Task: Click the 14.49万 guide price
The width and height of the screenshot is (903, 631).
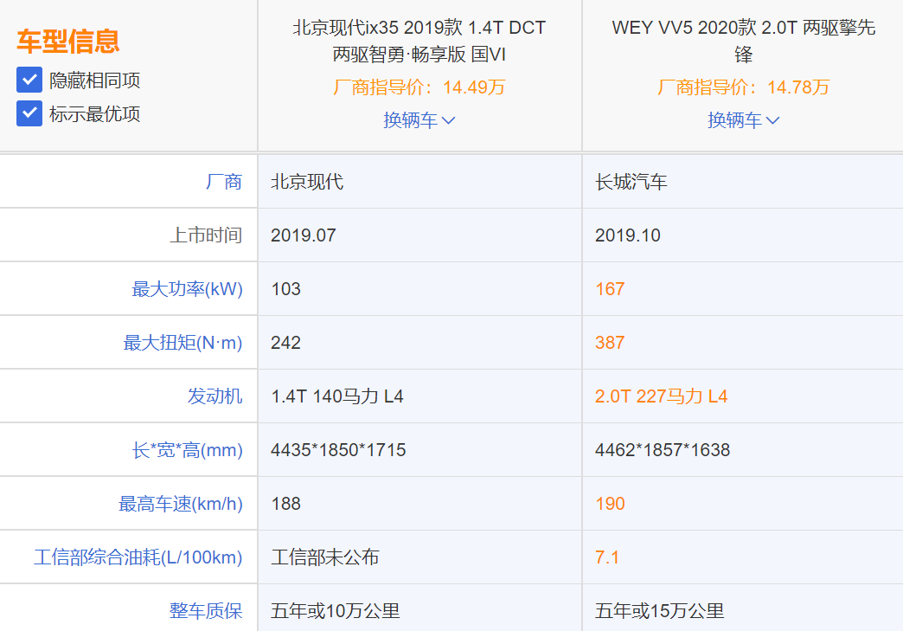Action: [x=474, y=87]
